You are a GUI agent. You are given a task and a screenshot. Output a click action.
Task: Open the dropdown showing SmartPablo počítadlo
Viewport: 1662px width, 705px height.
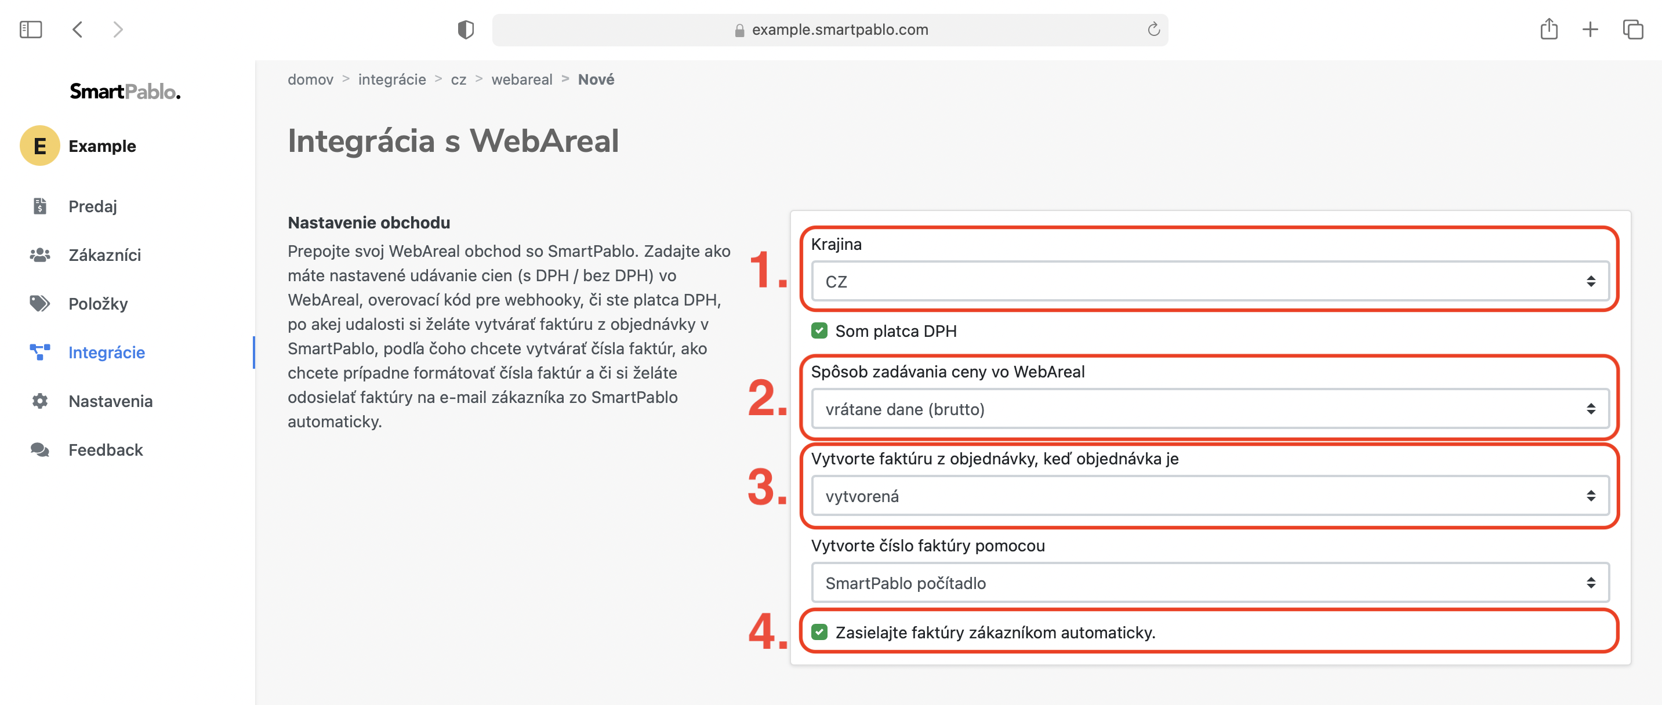click(x=1210, y=583)
